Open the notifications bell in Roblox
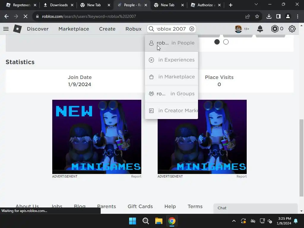Viewport: 304px width, 228px height. pyautogui.click(x=260, y=29)
